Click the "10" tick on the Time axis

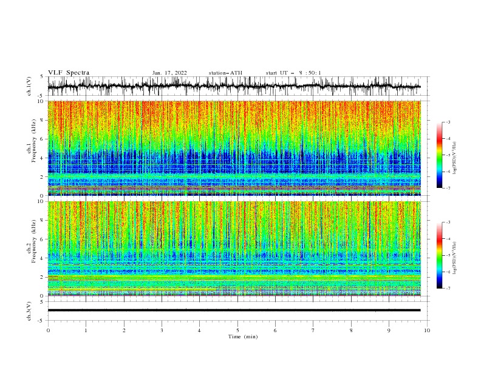pos(427,330)
